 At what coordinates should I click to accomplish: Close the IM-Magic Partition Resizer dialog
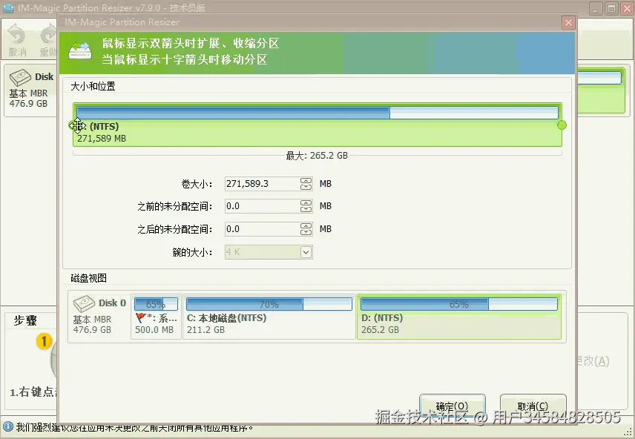568,22
